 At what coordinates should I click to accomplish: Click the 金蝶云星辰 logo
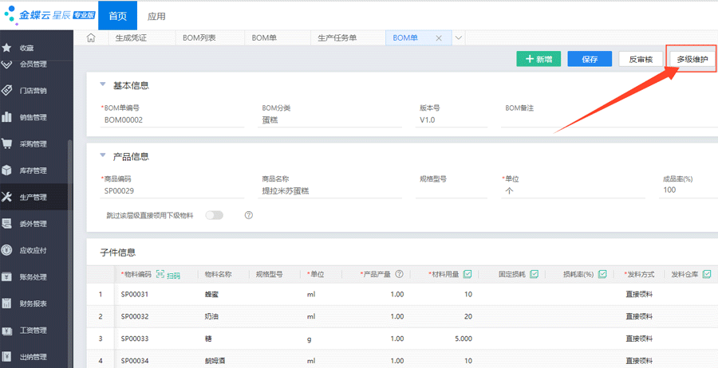coord(49,14)
